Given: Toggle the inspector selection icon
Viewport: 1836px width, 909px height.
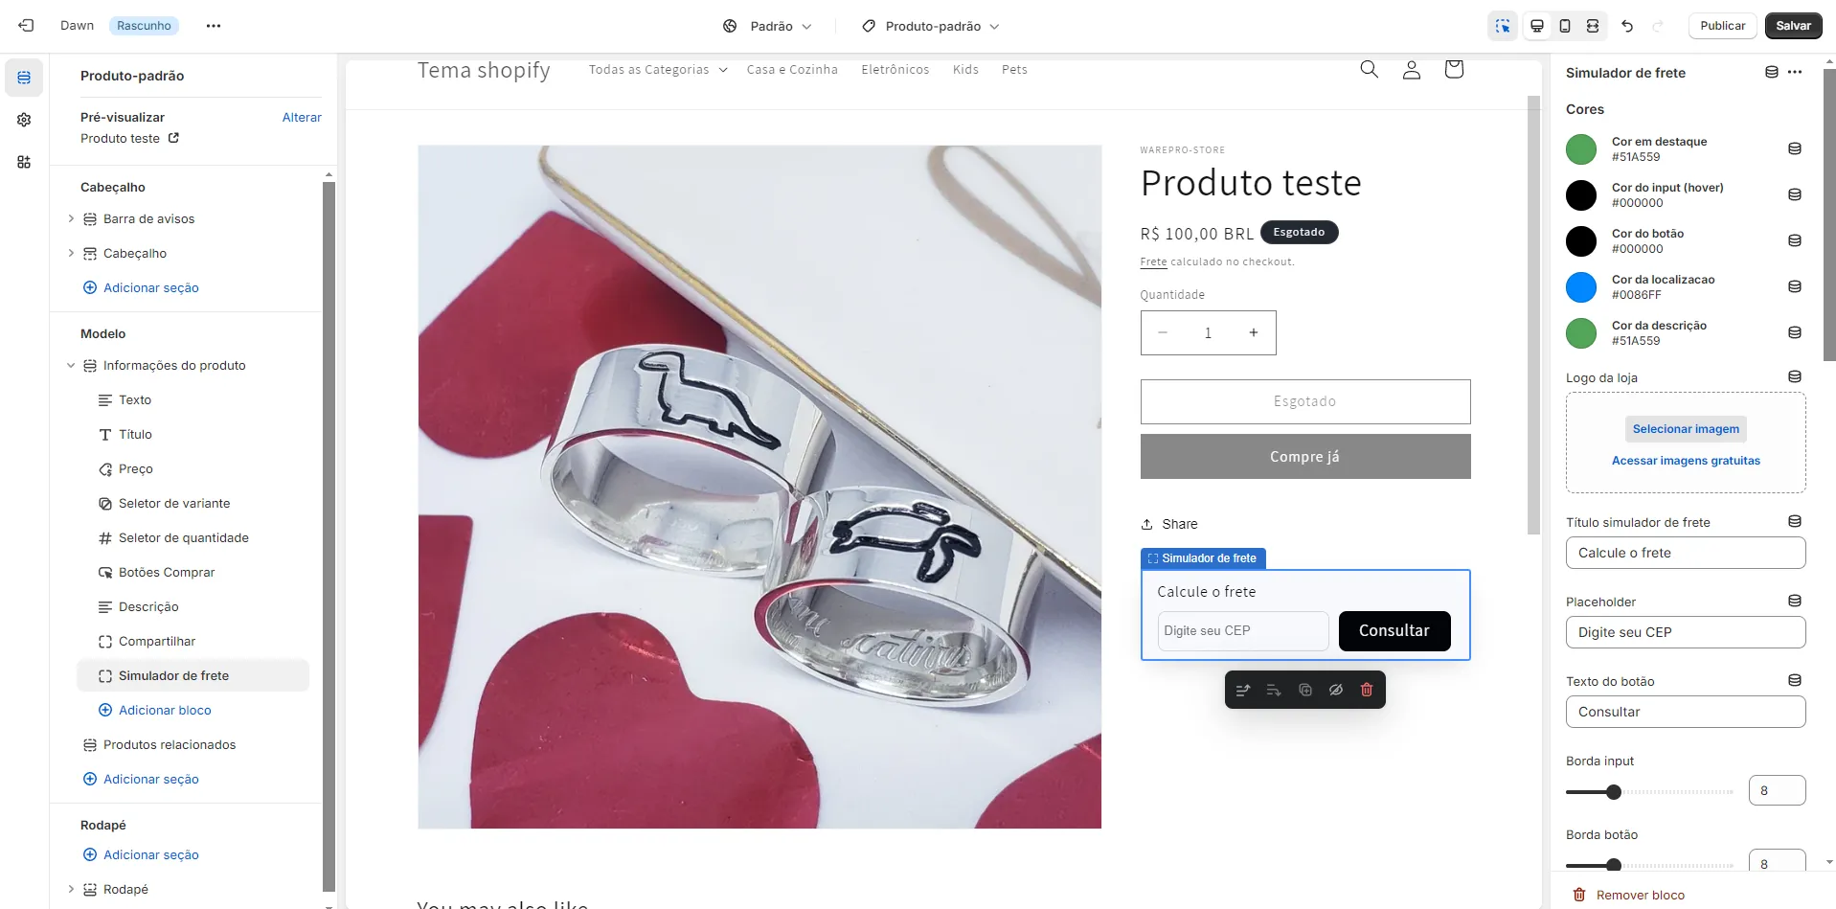Looking at the screenshot, I should 1503,26.
